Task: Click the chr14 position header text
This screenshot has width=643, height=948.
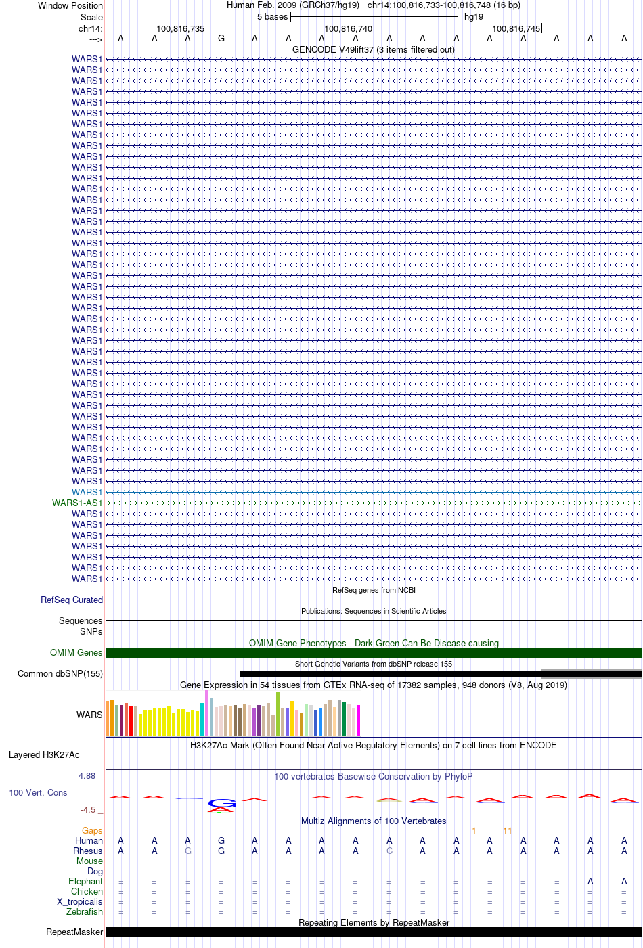Action: 444,5
